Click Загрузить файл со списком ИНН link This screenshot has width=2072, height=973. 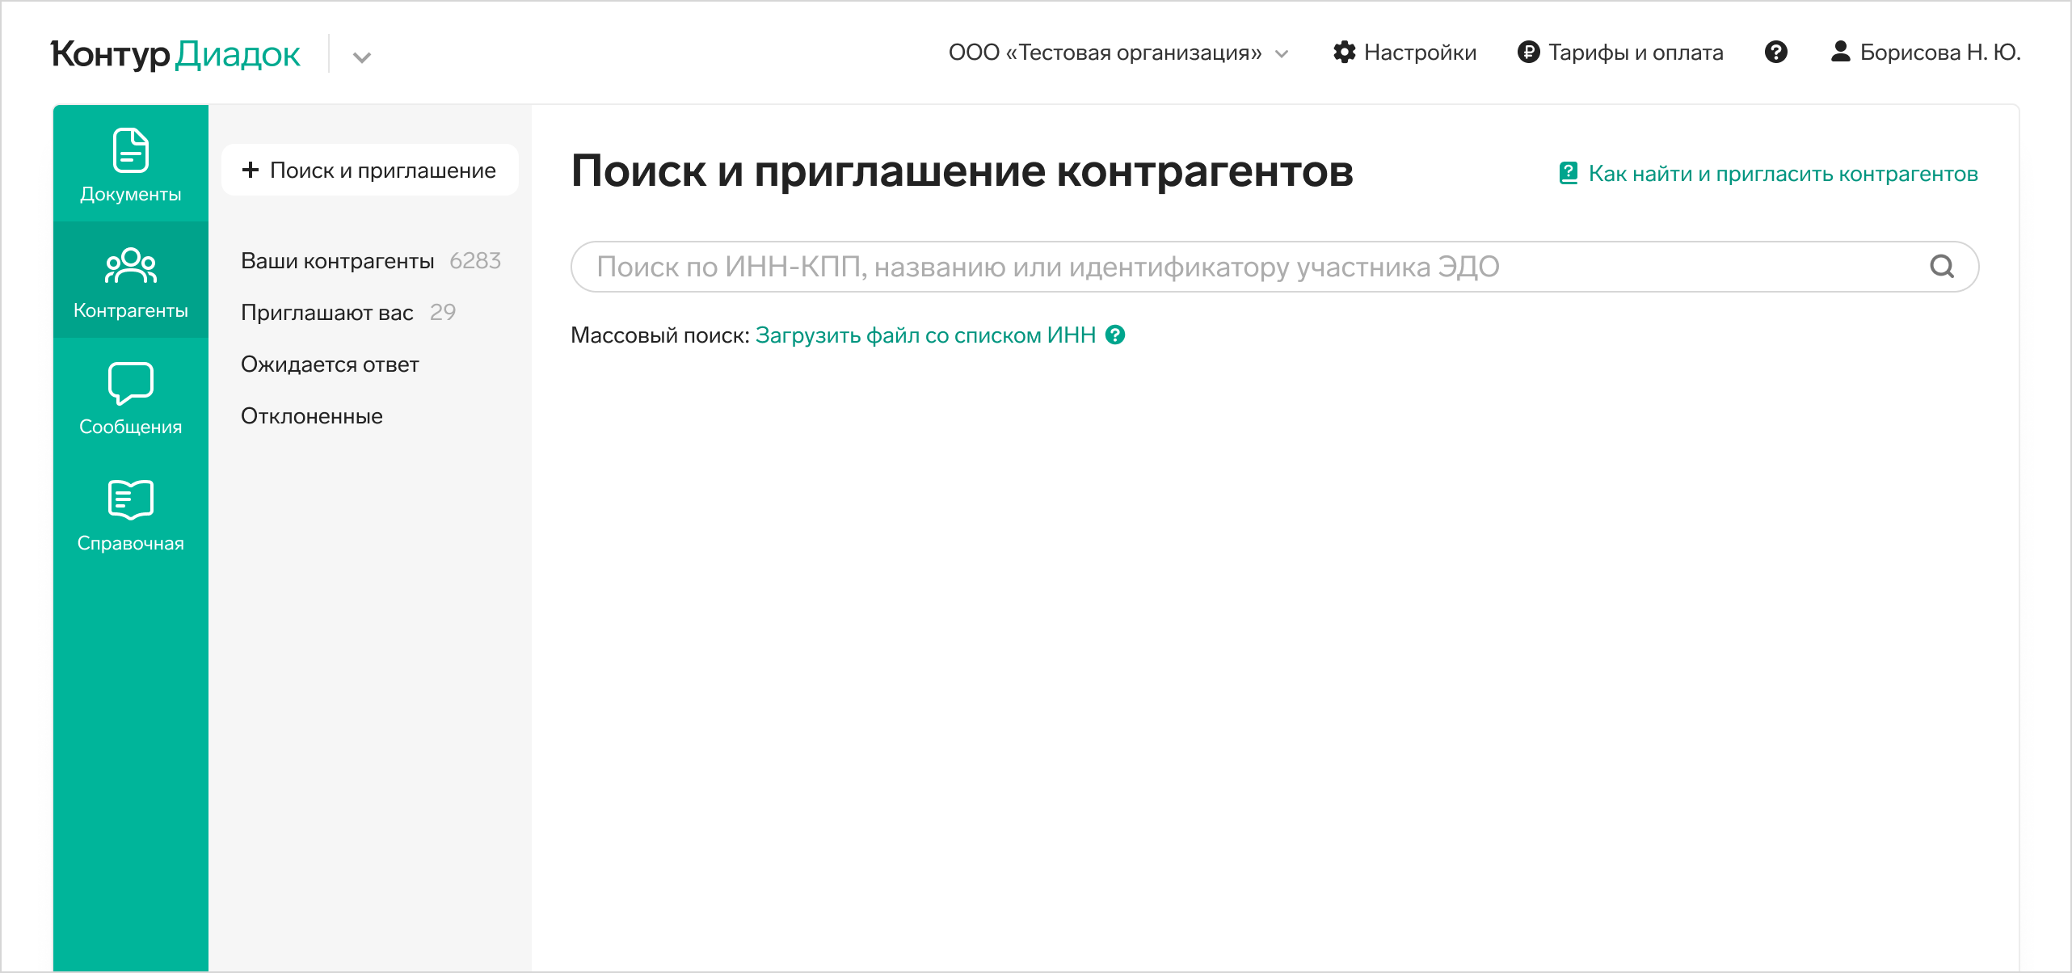pyautogui.click(x=925, y=335)
